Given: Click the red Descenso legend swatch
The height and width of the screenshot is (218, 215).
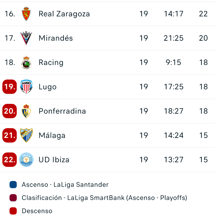Looking at the screenshot, I should (x=13, y=211).
